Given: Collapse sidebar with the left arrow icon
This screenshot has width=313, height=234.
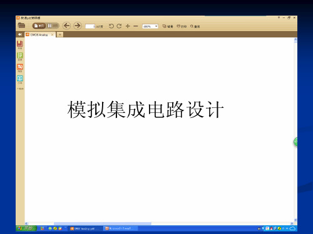Looking at the screenshot, I should 20,34.
